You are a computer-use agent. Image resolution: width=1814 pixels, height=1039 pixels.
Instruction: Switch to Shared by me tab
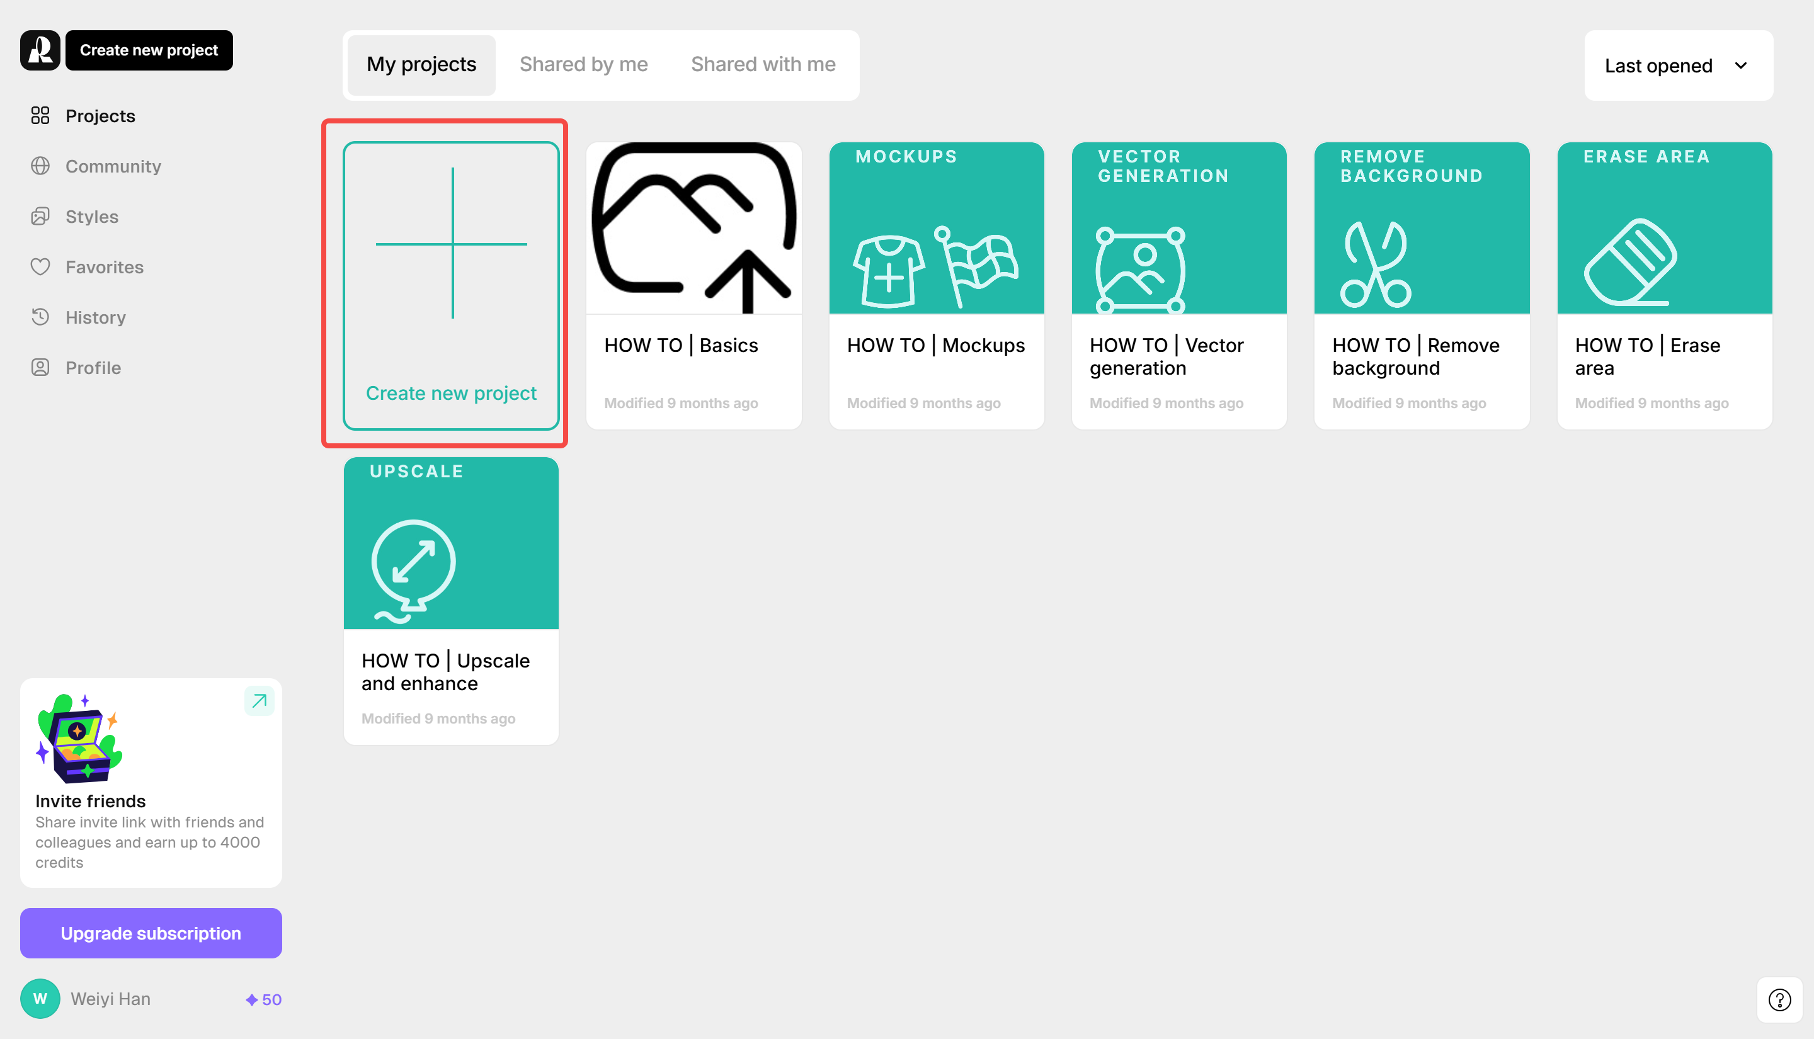583,64
